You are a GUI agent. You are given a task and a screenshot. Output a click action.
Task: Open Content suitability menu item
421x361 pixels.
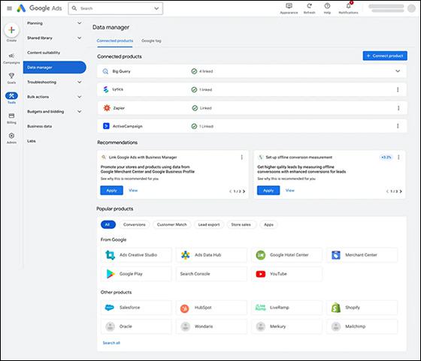point(44,53)
